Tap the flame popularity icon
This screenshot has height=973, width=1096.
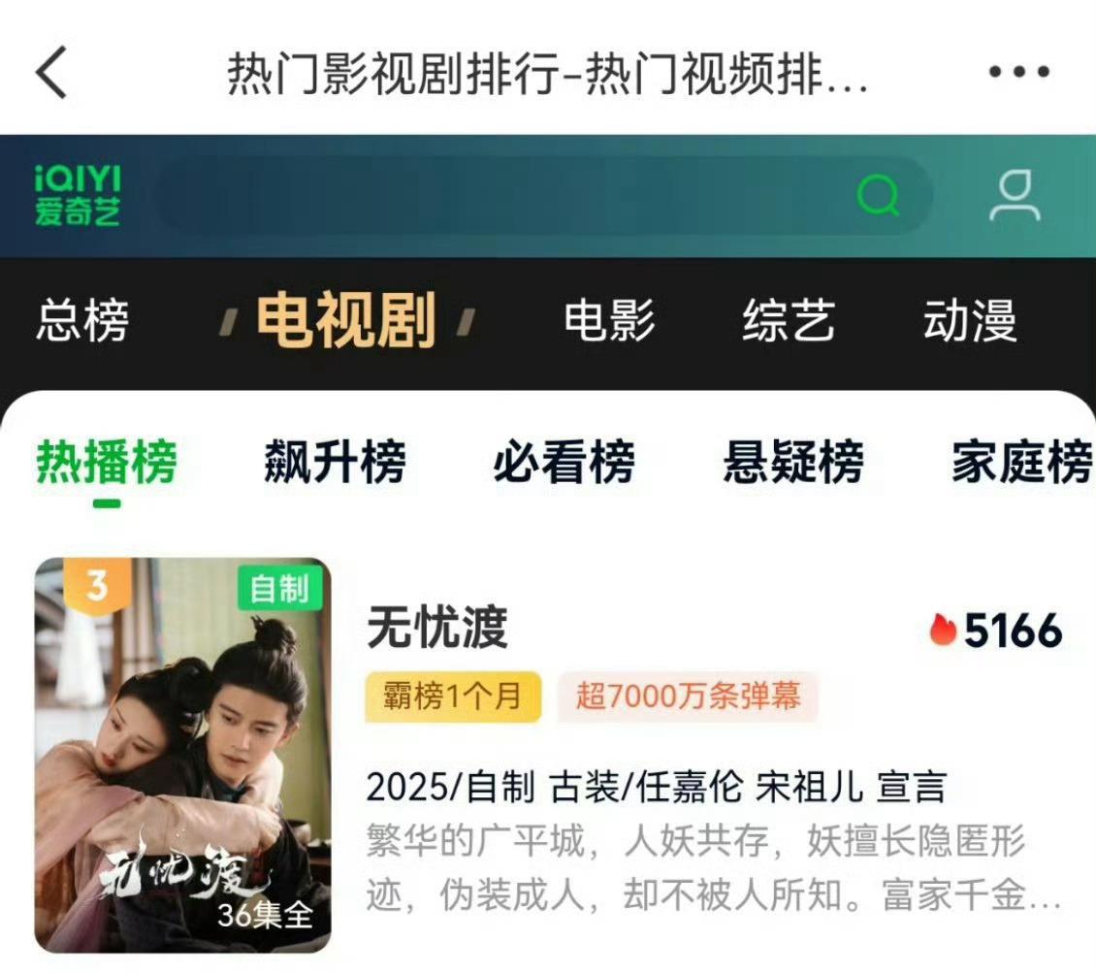942,630
